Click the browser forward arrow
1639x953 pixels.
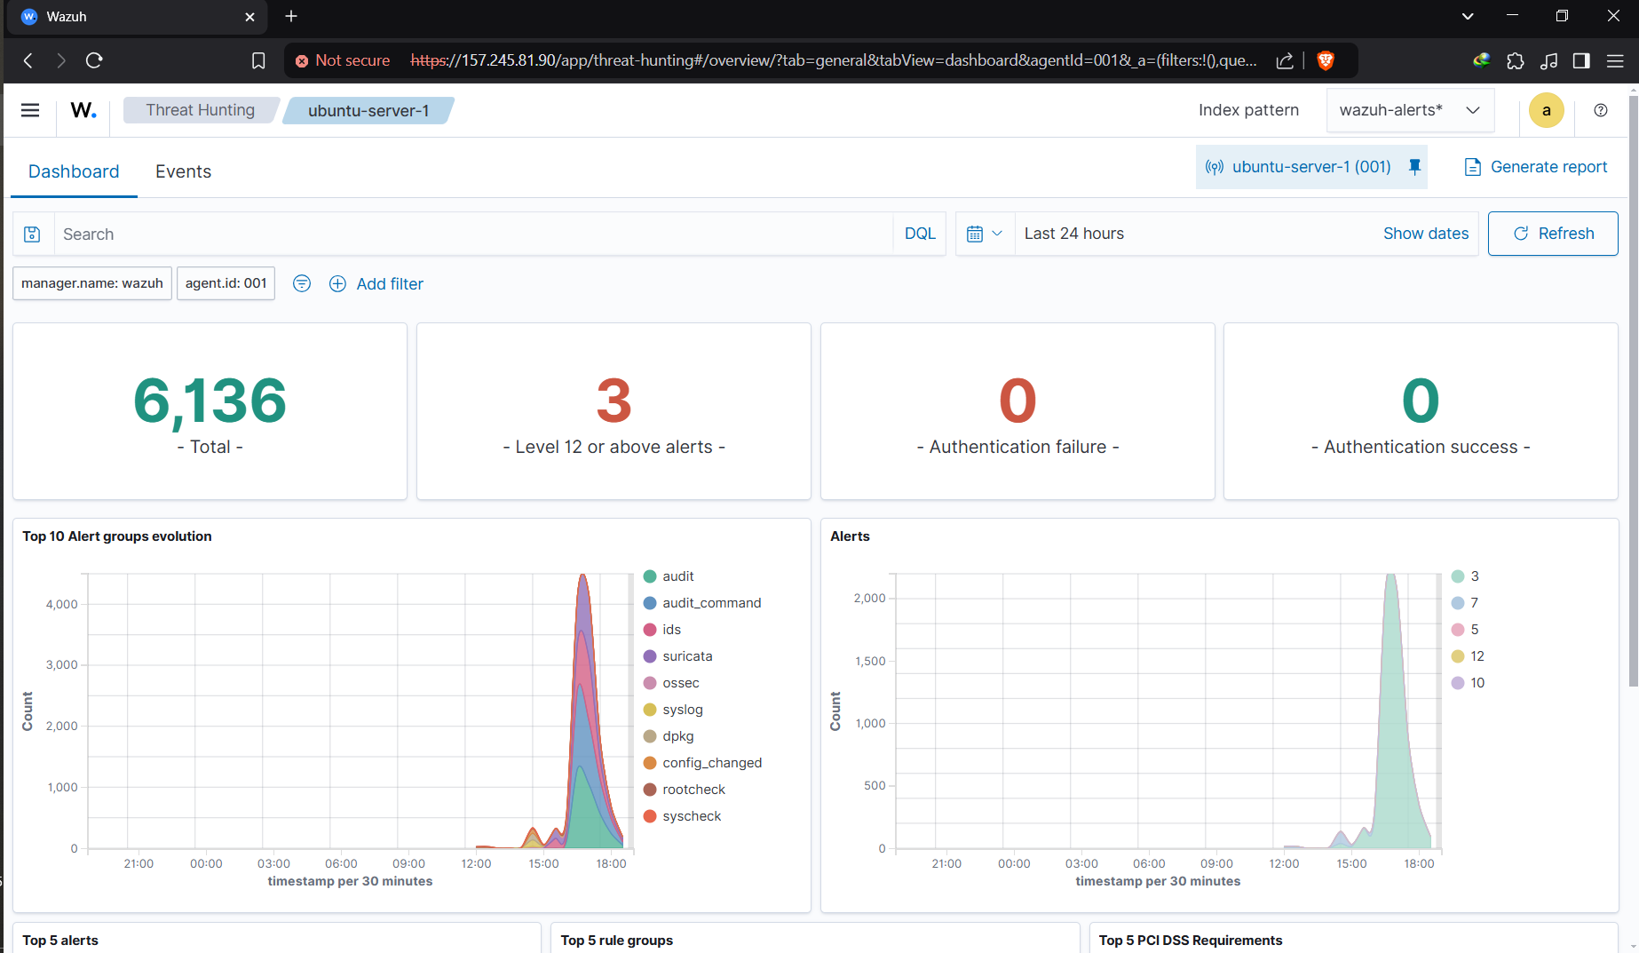pyautogui.click(x=60, y=60)
